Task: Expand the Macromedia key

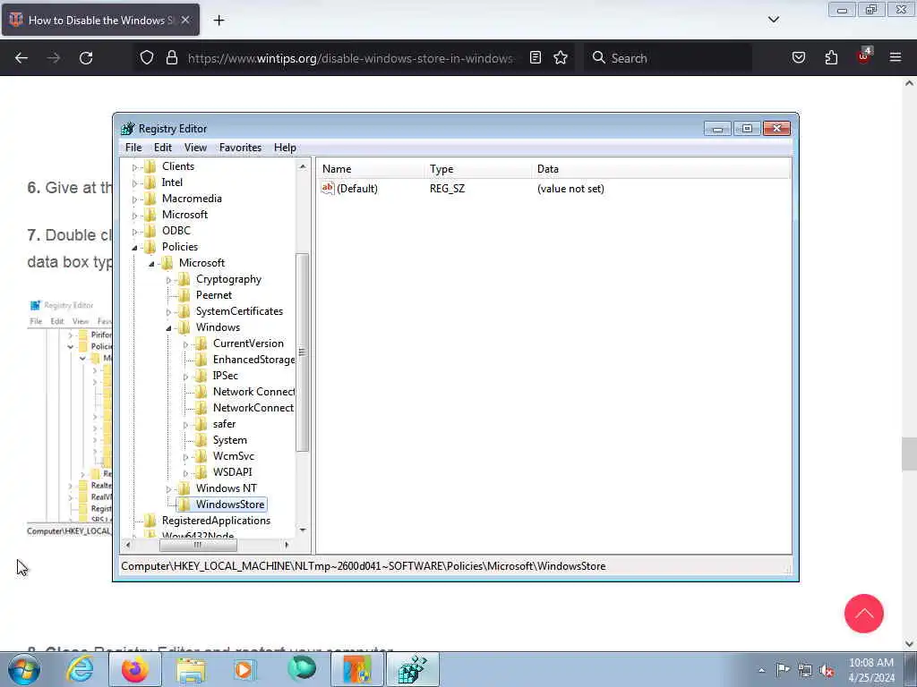Action: coord(134,199)
